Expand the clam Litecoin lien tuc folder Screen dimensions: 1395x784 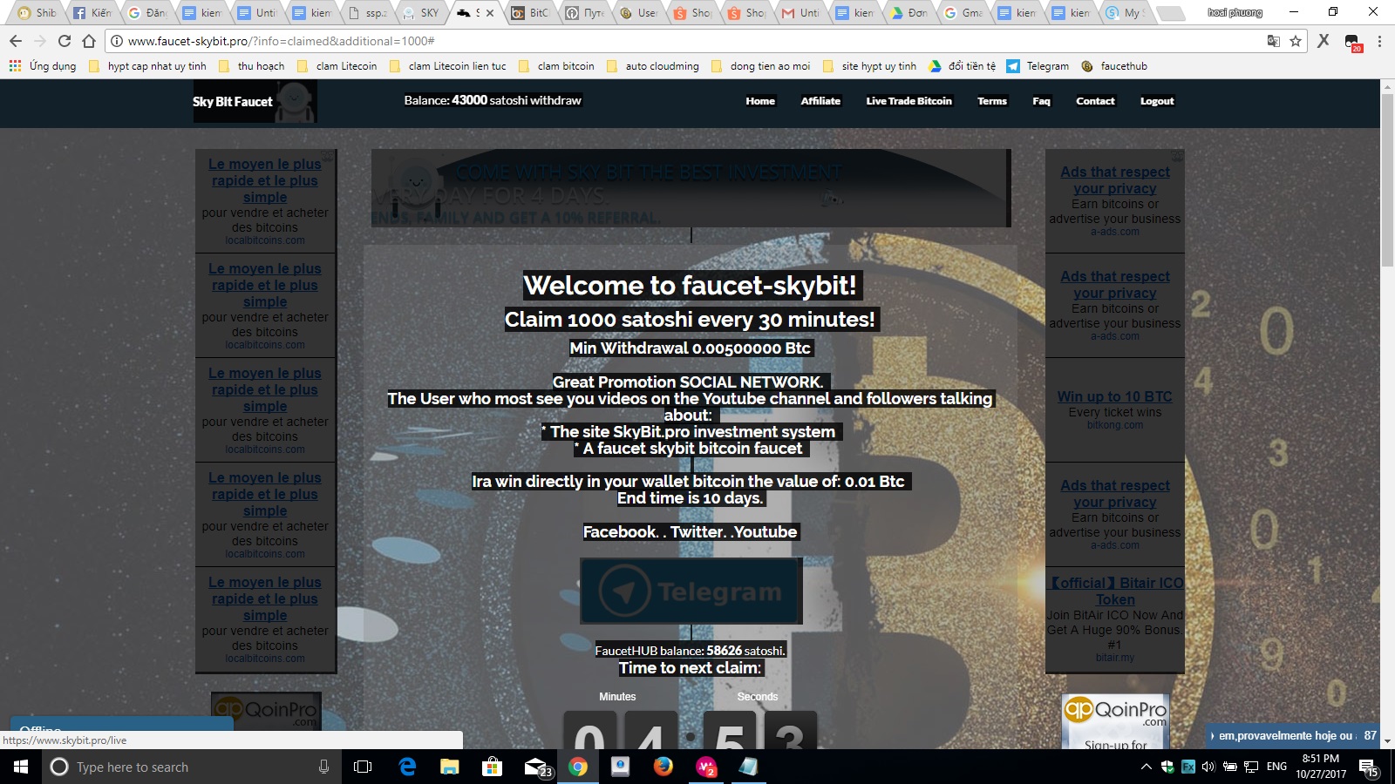[448, 66]
